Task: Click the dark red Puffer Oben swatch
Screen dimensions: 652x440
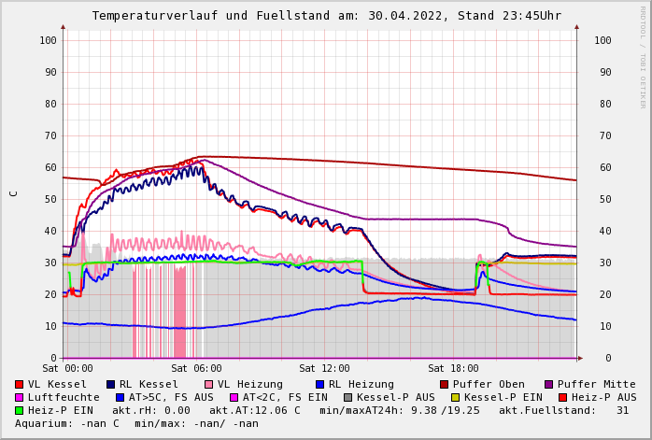Action: (x=445, y=384)
